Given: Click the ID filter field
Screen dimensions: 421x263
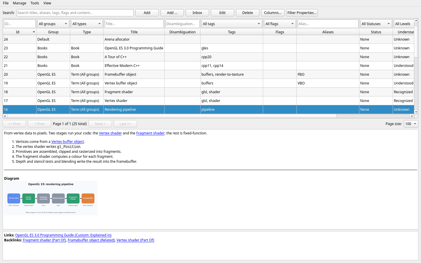Looking at the screenshot, I should point(20,24).
